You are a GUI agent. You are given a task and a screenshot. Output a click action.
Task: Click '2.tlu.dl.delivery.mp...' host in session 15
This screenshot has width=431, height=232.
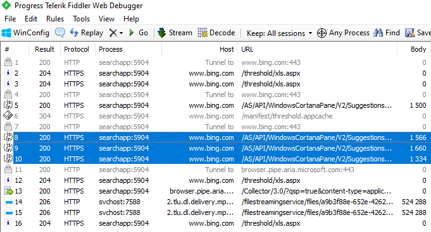click(200, 212)
